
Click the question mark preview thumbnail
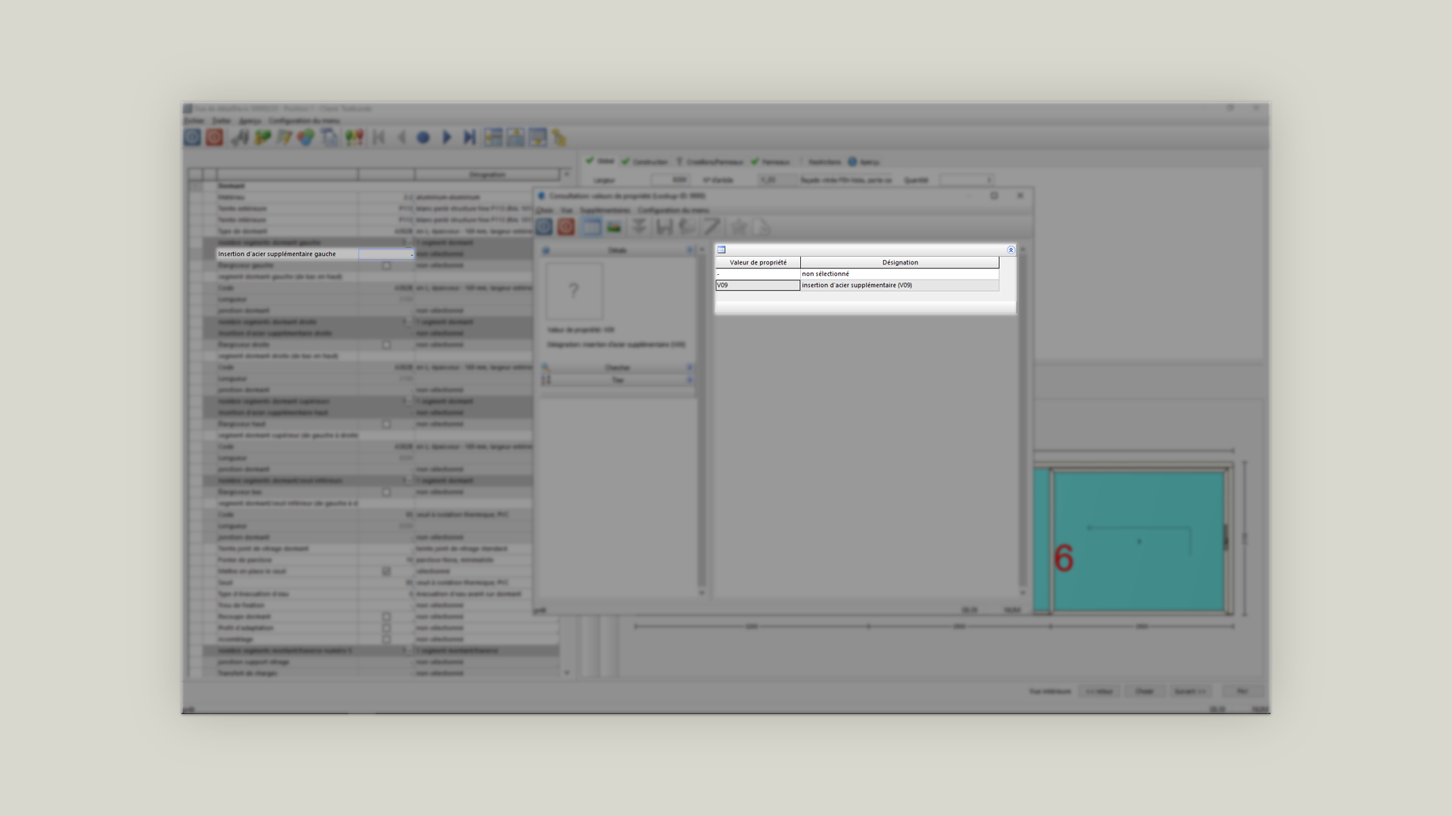tap(574, 291)
